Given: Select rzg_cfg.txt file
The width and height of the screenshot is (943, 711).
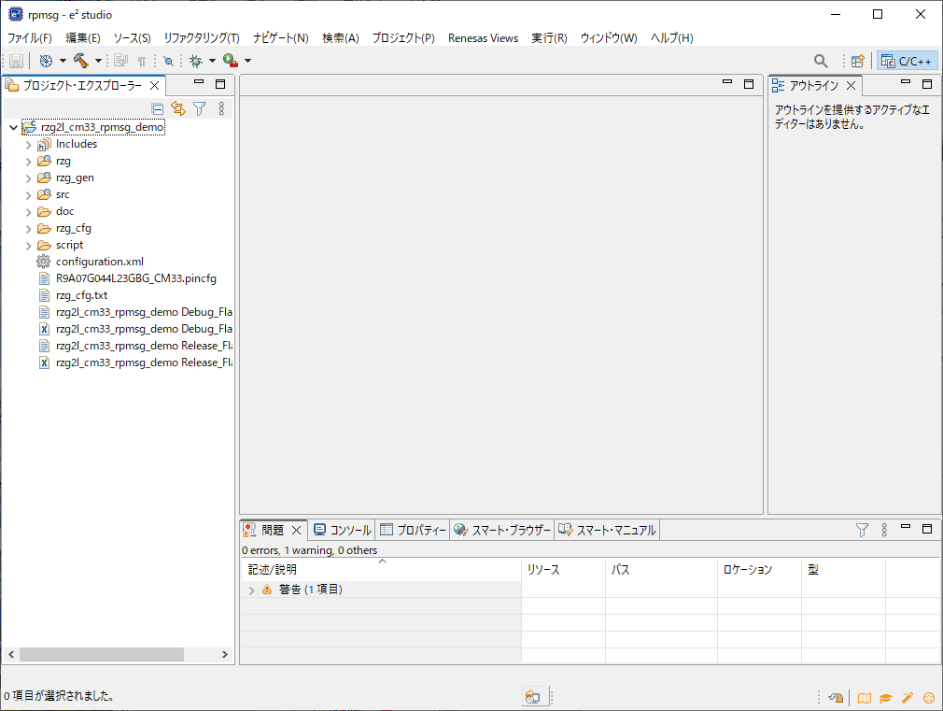Looking at the screenshot, I should (x=81, y=295).
